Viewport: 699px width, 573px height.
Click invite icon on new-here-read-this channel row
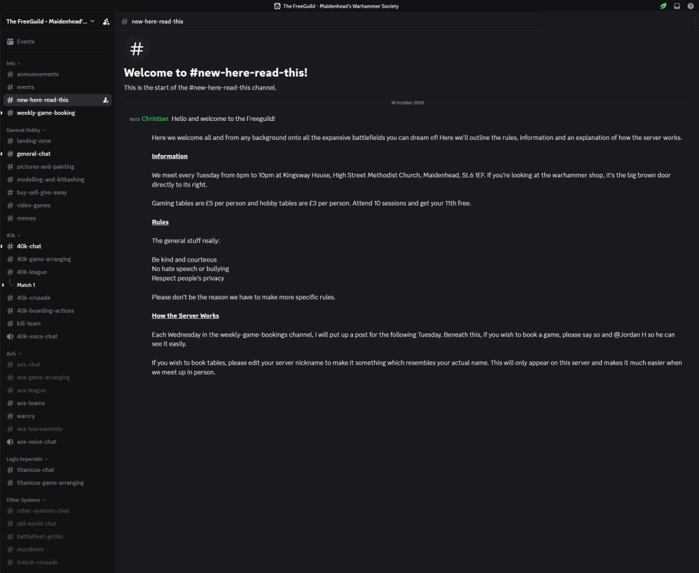click(106, 100)
